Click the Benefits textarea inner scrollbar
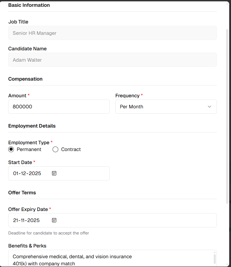231x267 pixels. pyautogui.click(x=214, y=259)
